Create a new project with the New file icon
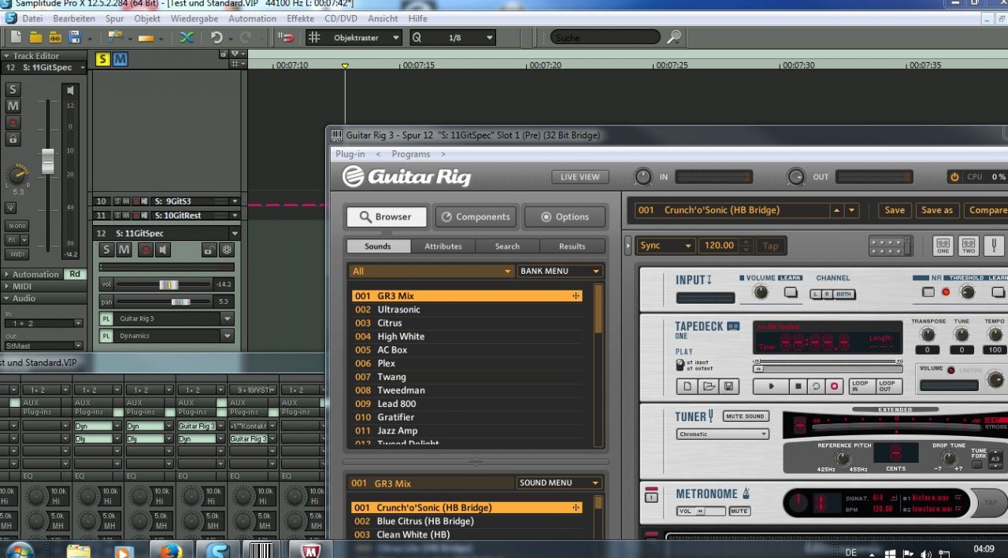The width and height of the screenshot is (1008, 558). pos(16,37)
